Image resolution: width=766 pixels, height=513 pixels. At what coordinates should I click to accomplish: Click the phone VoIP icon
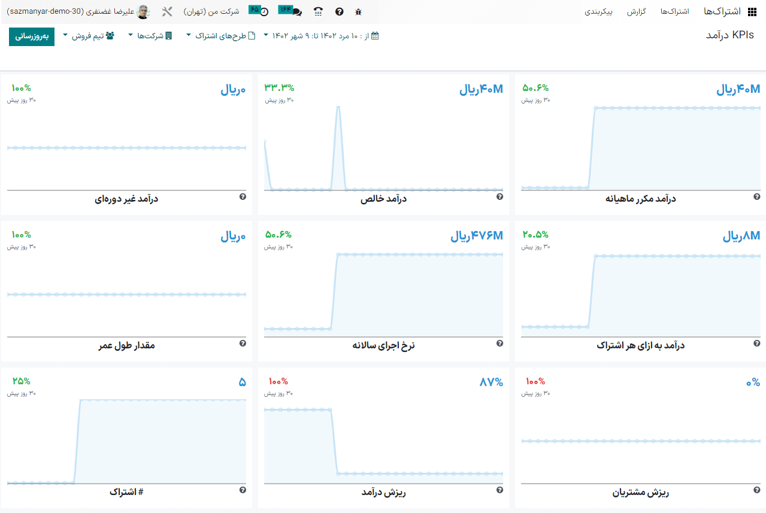click(318, 11)
